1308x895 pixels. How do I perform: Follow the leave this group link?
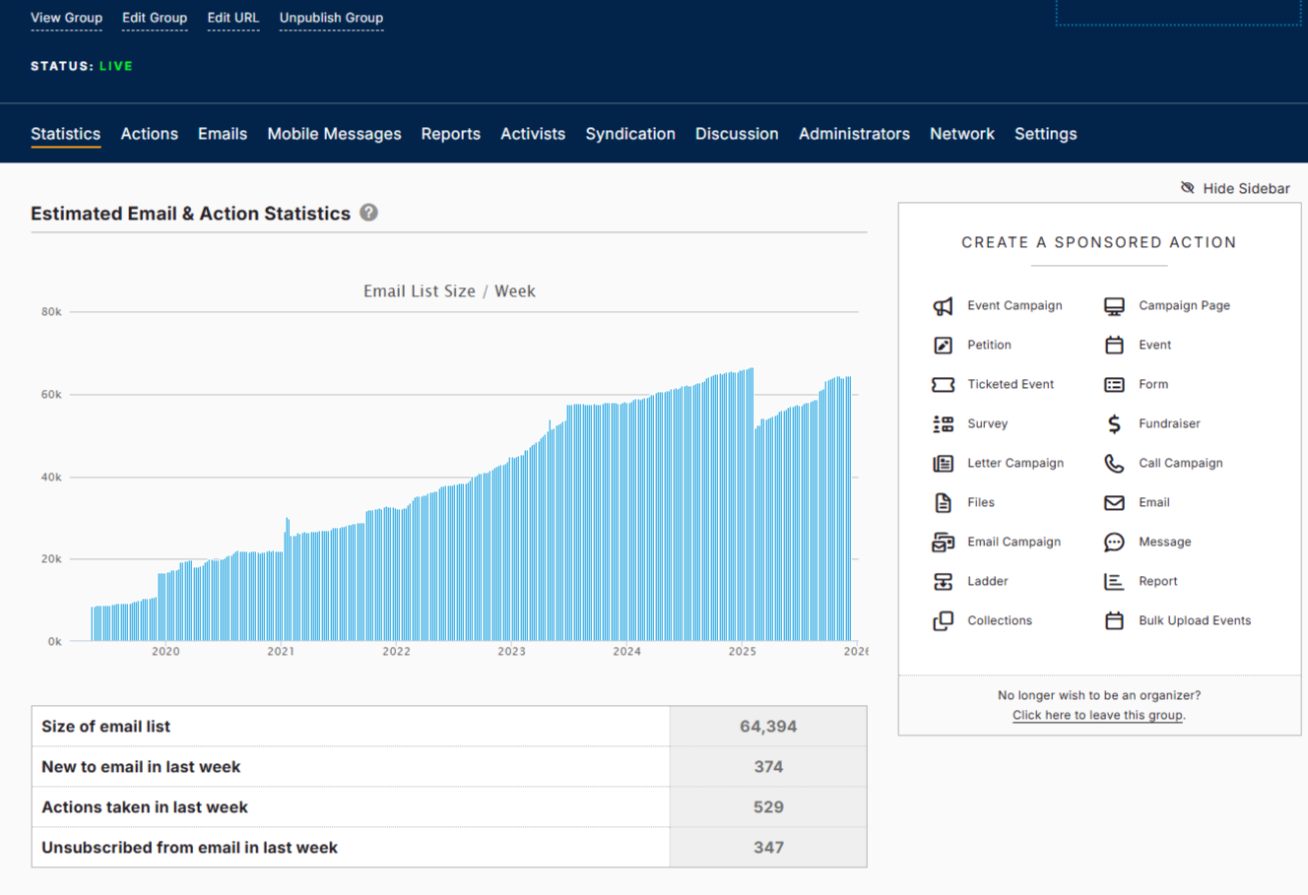pyautogui.click(x=1097, y=715)
